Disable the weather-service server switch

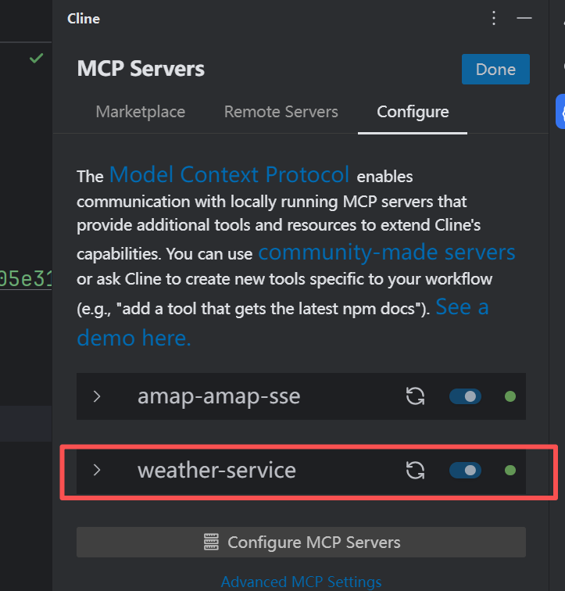point(465,470)
